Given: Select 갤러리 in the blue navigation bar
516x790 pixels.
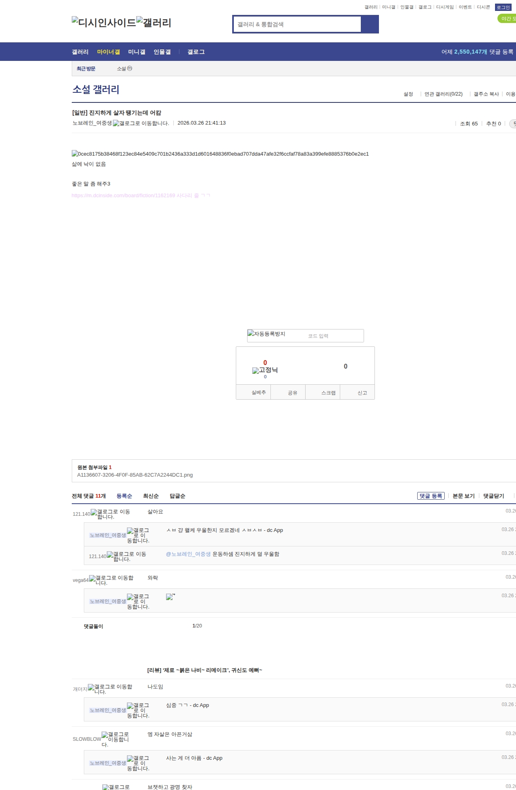Looking at the screenshot, I should pyautogui.click(x=80, y=52).
